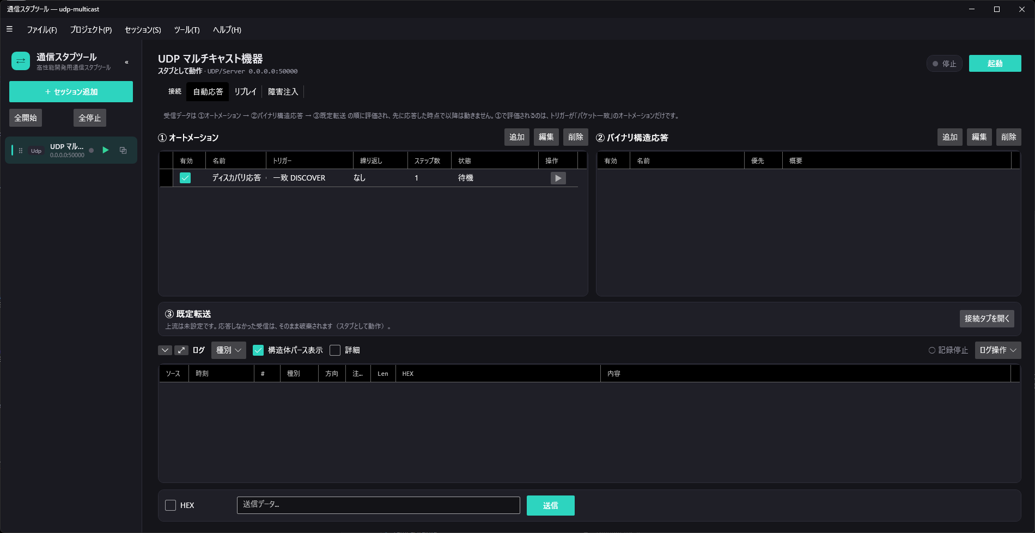1035x533 pixels.
Task: Switch to the 接続 tab
Action: click(x=175, y=91)
